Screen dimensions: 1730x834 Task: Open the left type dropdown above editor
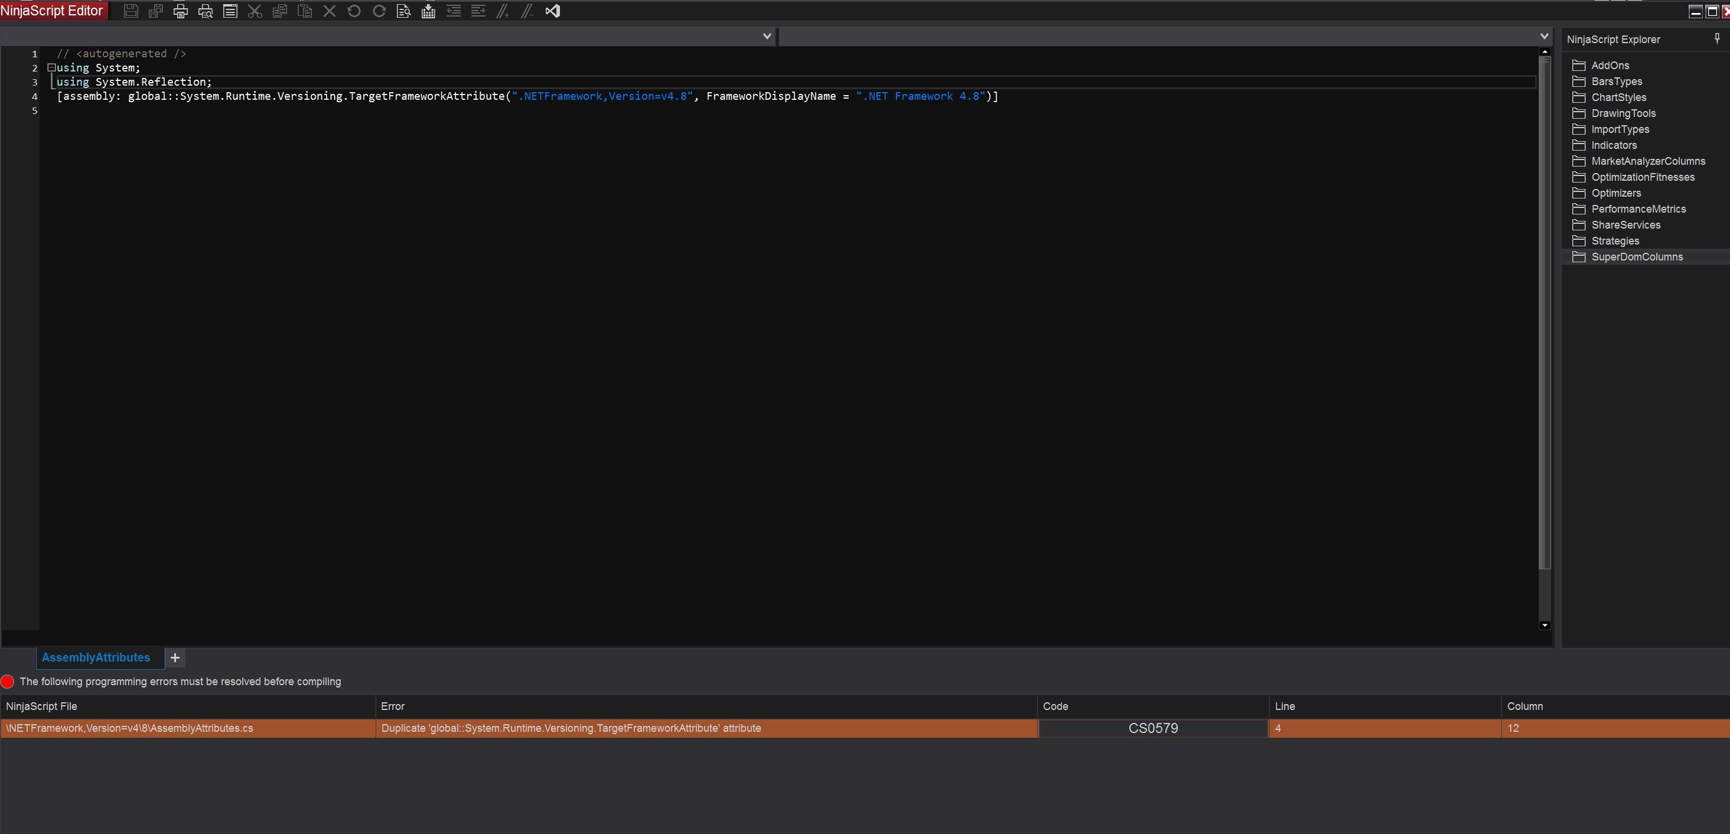[x=767, y=36]
